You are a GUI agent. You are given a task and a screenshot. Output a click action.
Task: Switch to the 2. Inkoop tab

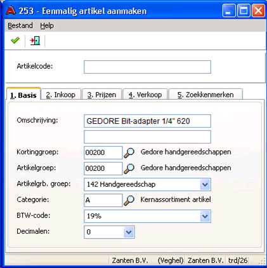[61, 95]
